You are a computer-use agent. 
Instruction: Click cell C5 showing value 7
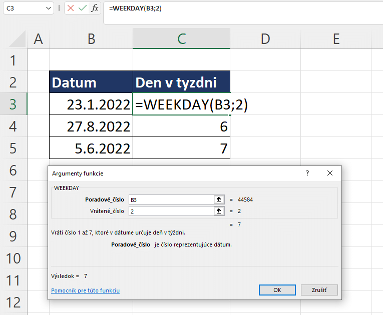point(181,148)
